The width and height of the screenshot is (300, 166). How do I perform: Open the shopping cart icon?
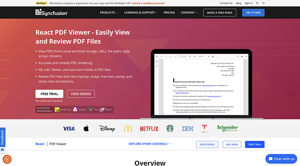pos(264,3)
